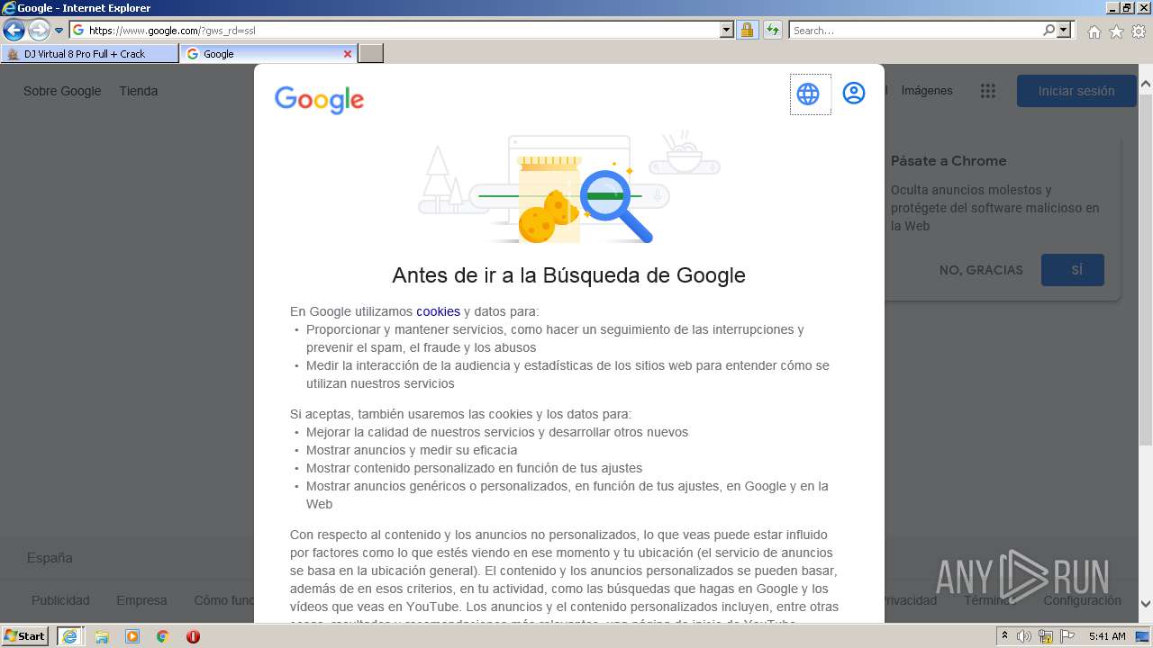Open the Windows Start menu
This screenshot has height=648, width=1153.
click(25, 636)
